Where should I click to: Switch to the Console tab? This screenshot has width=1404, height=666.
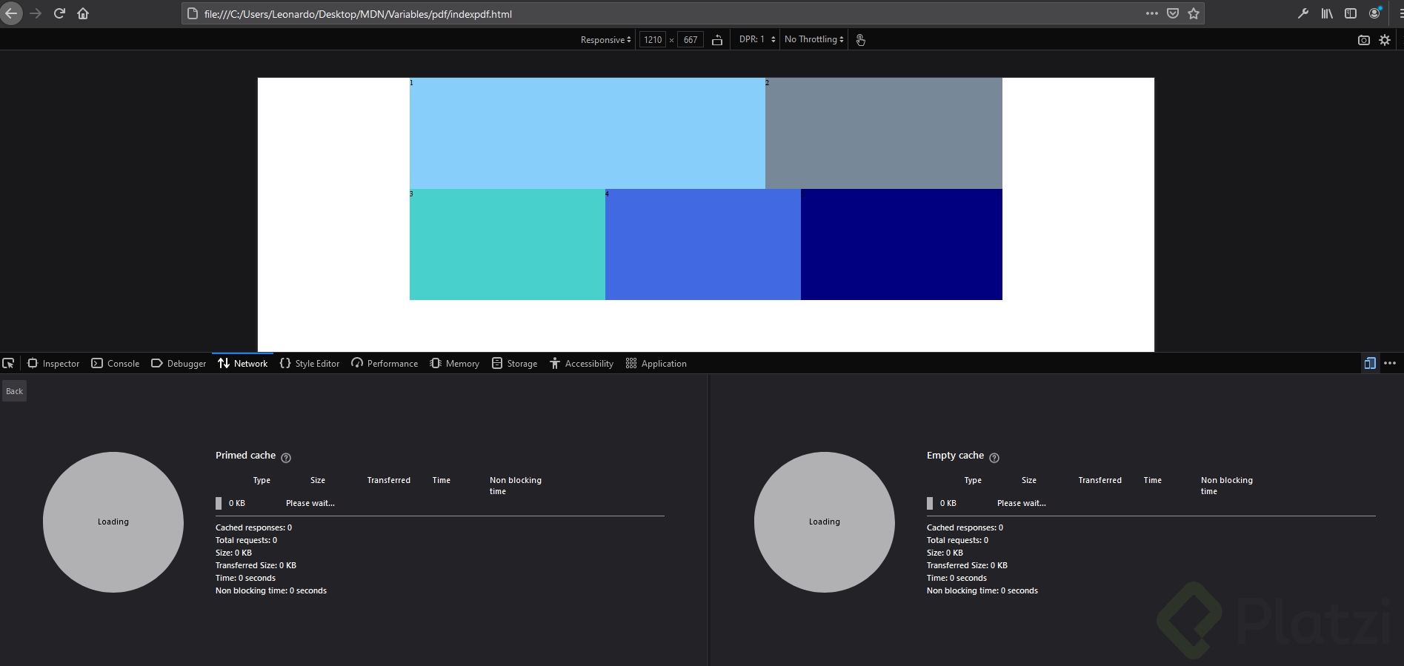[x=115, y=363]
